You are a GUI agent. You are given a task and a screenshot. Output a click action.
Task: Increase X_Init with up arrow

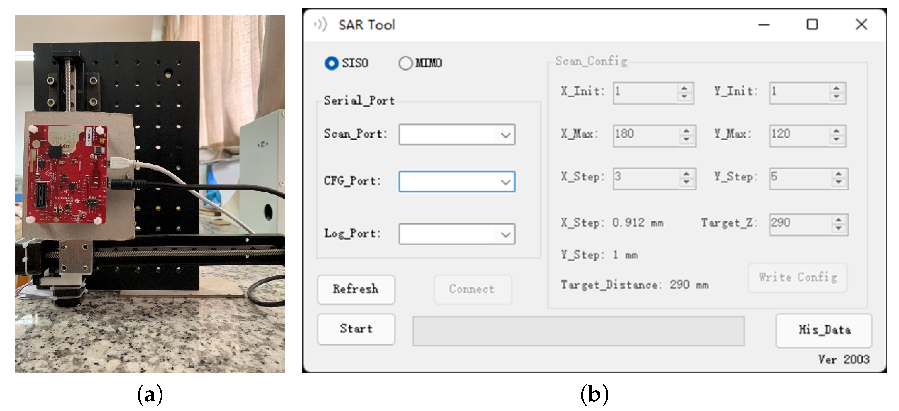684,88
